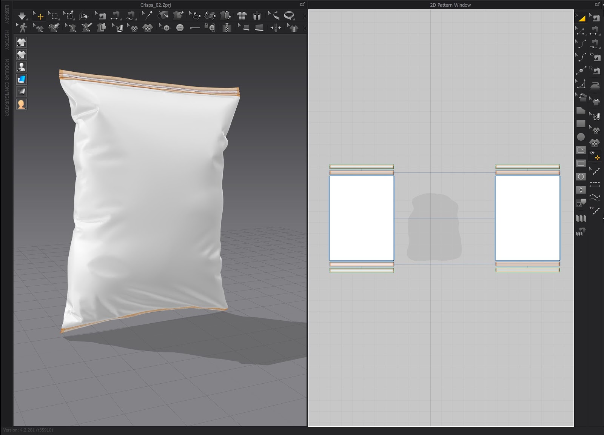Pop out the 3D window Crisps_02.Zprj

pos(302,4)
